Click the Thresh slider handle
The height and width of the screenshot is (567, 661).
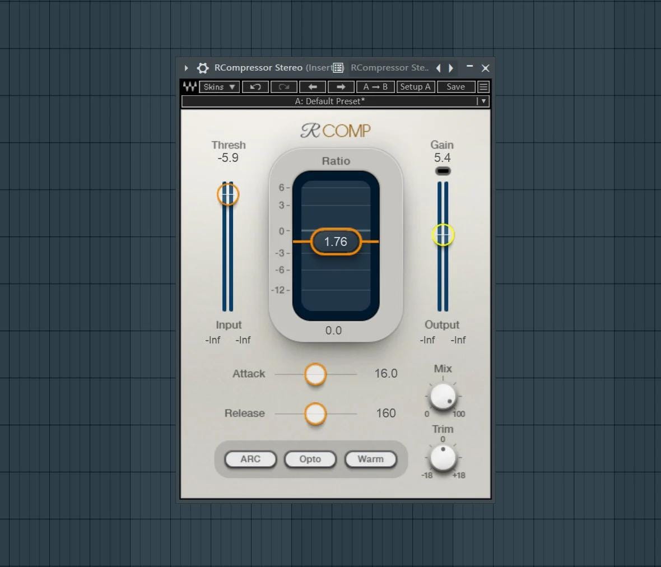point(228,195)
